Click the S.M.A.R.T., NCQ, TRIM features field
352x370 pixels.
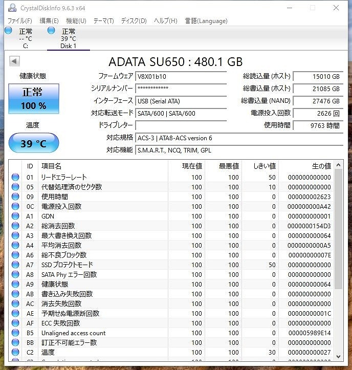point(239,150)
